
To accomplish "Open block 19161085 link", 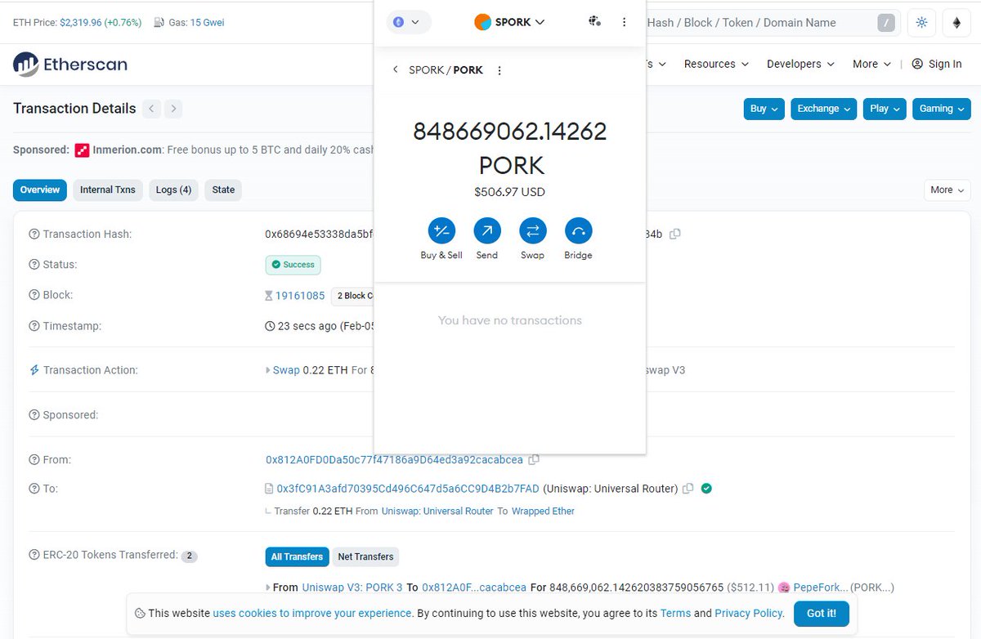I will click(300, 296).
